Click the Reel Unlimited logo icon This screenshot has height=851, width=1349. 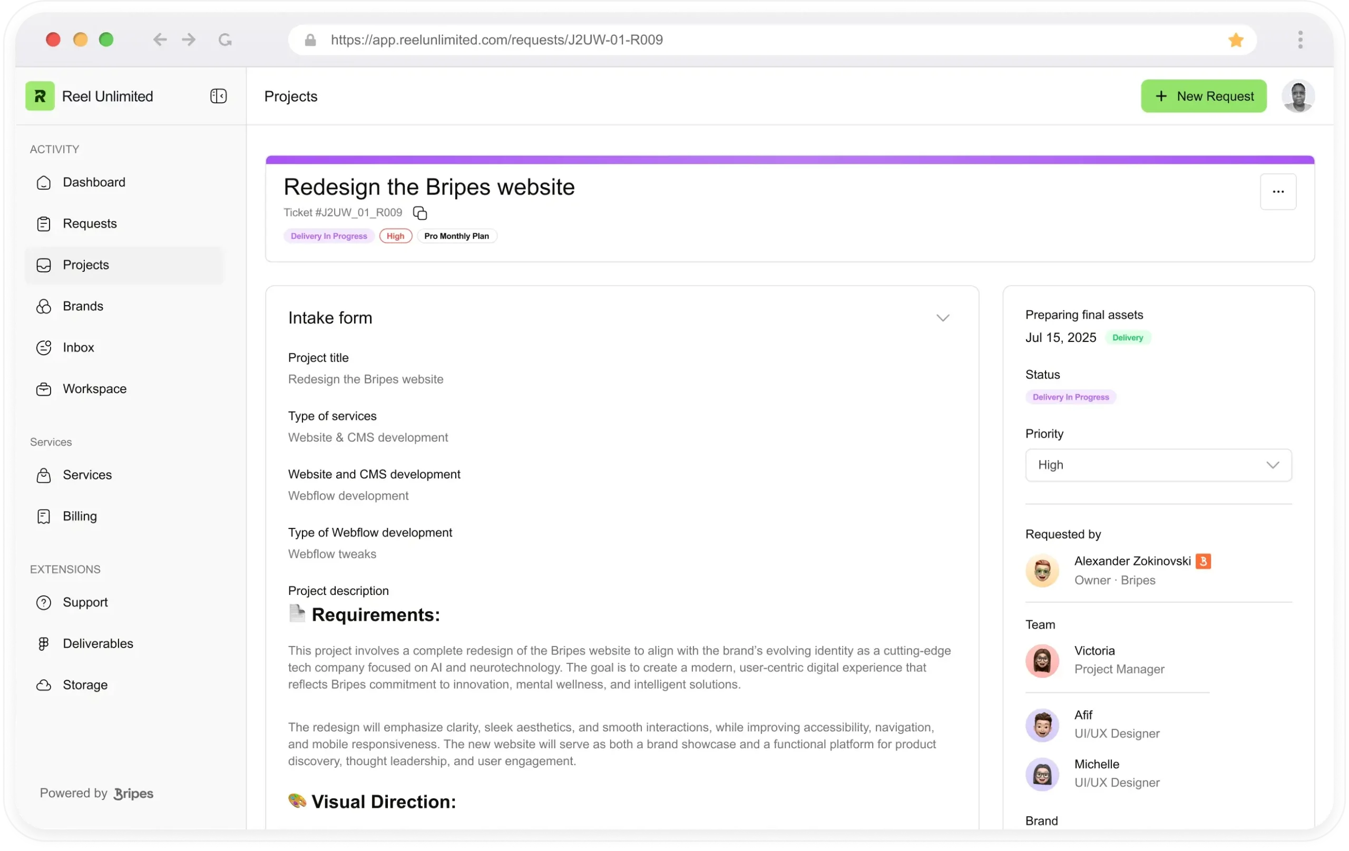(x=40, y=96)
